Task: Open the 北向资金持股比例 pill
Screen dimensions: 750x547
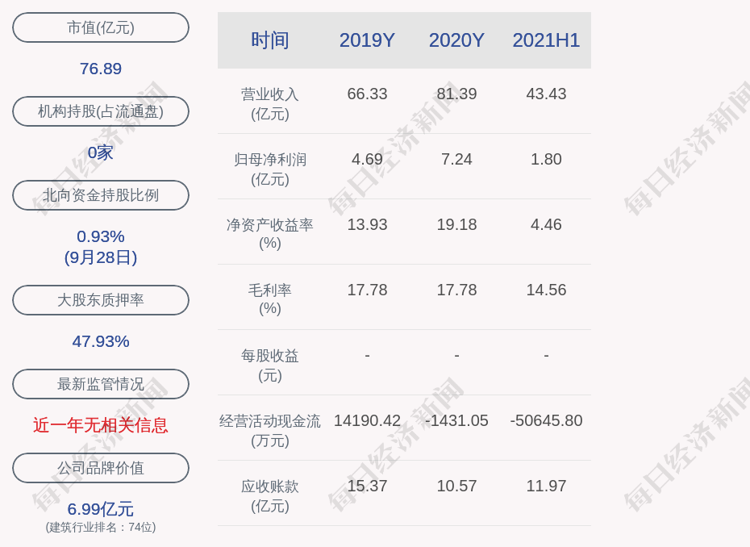Action: coord(101,194)
